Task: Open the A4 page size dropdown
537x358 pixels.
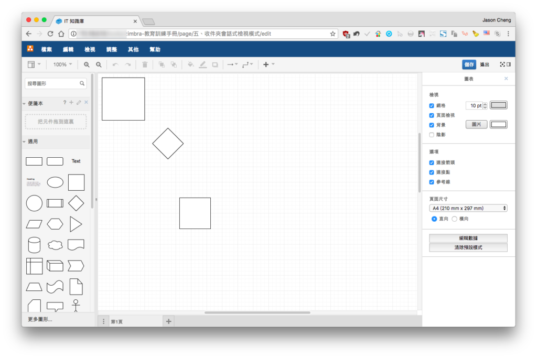Action: coord(468,208)
